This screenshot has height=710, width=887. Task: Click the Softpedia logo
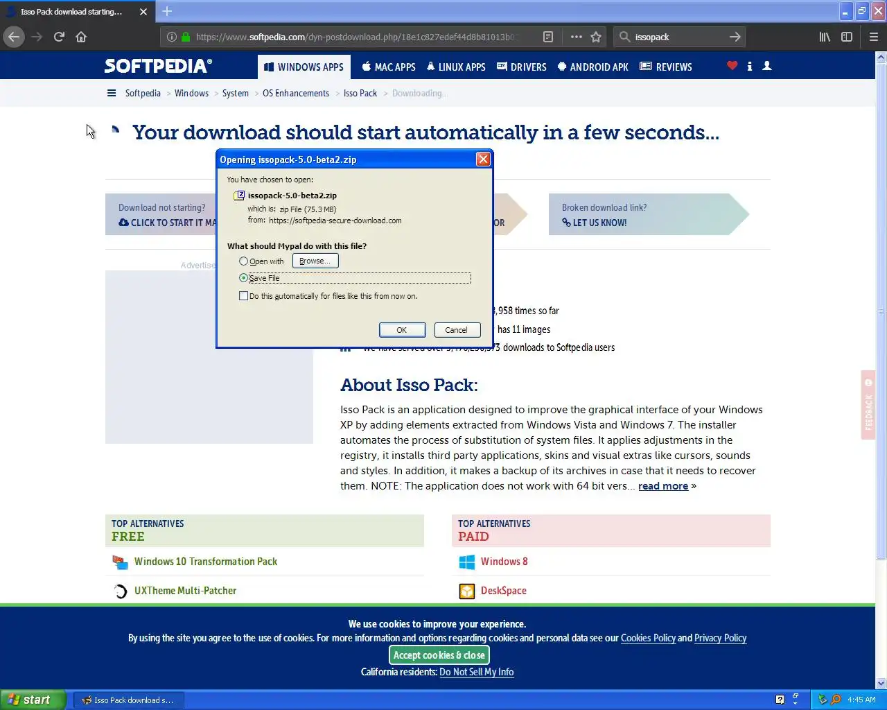[x=158, y=66]
